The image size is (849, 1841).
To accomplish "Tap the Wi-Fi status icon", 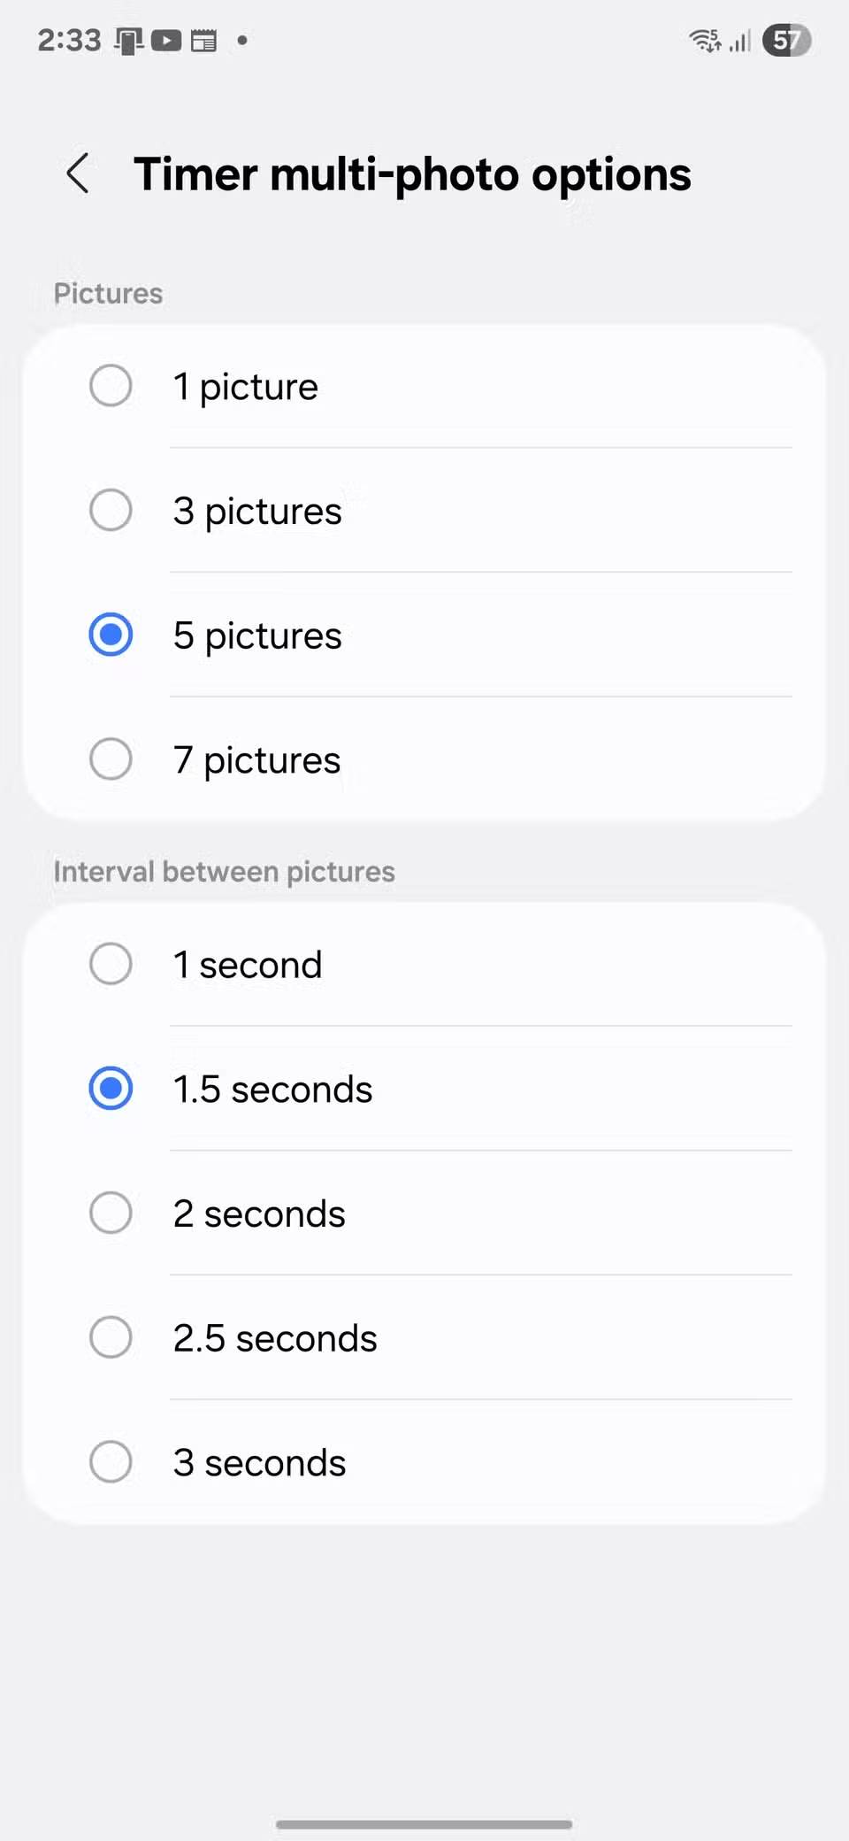I will (x=705, y=41).
